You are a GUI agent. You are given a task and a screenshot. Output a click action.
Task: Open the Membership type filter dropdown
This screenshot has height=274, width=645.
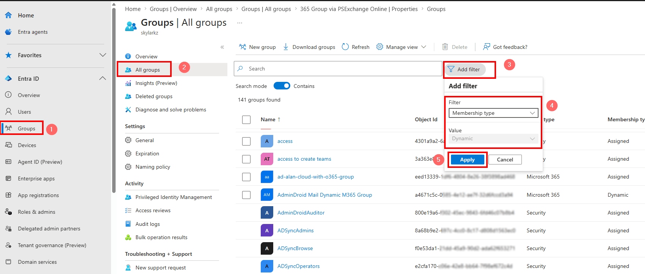coord(493,113)
